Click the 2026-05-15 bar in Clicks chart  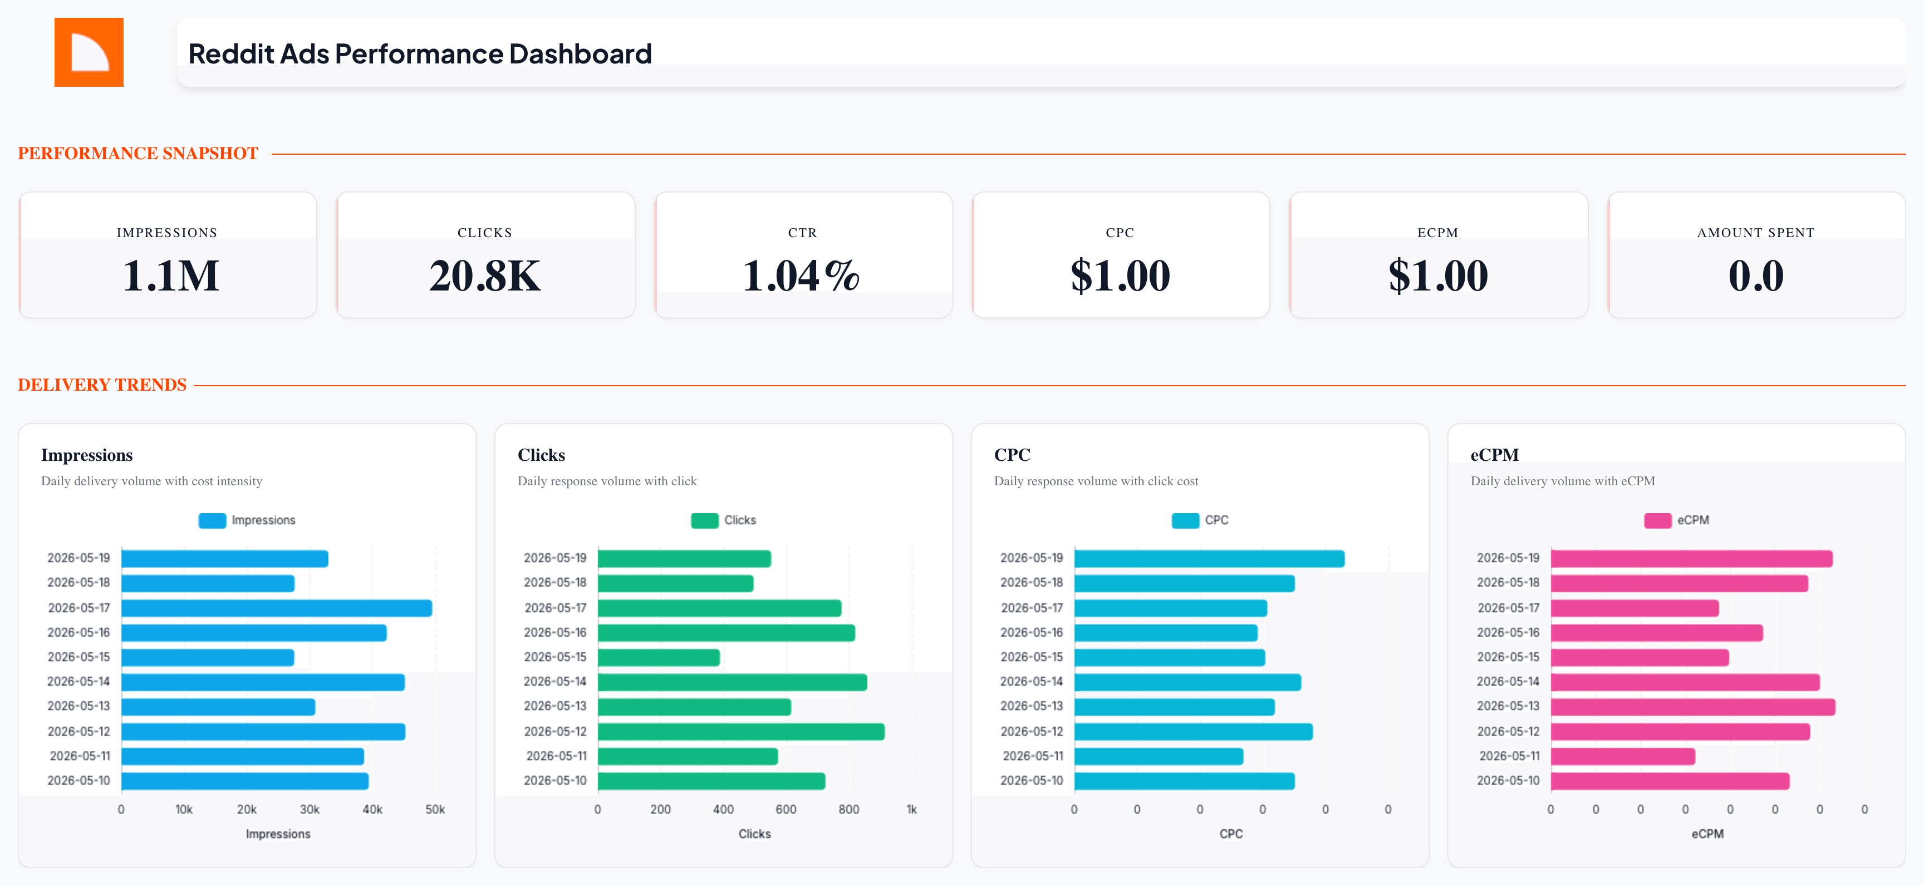point(659,658)
